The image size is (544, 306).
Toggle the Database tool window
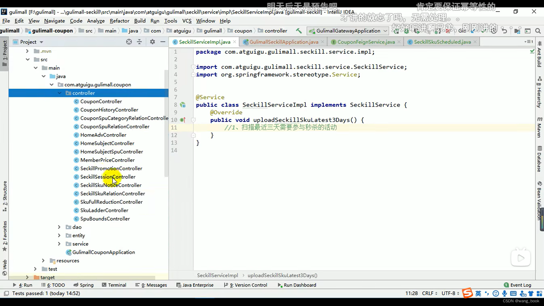539,159
